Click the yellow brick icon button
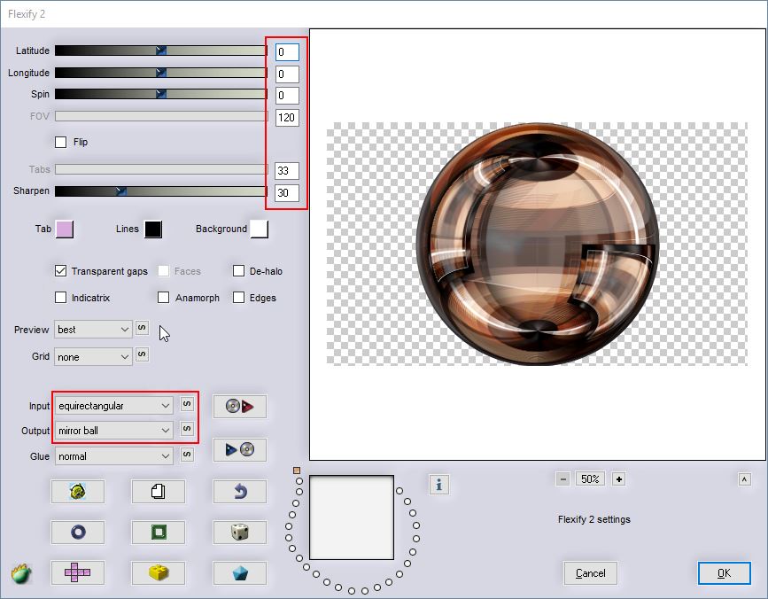 (x=158, y=573)
